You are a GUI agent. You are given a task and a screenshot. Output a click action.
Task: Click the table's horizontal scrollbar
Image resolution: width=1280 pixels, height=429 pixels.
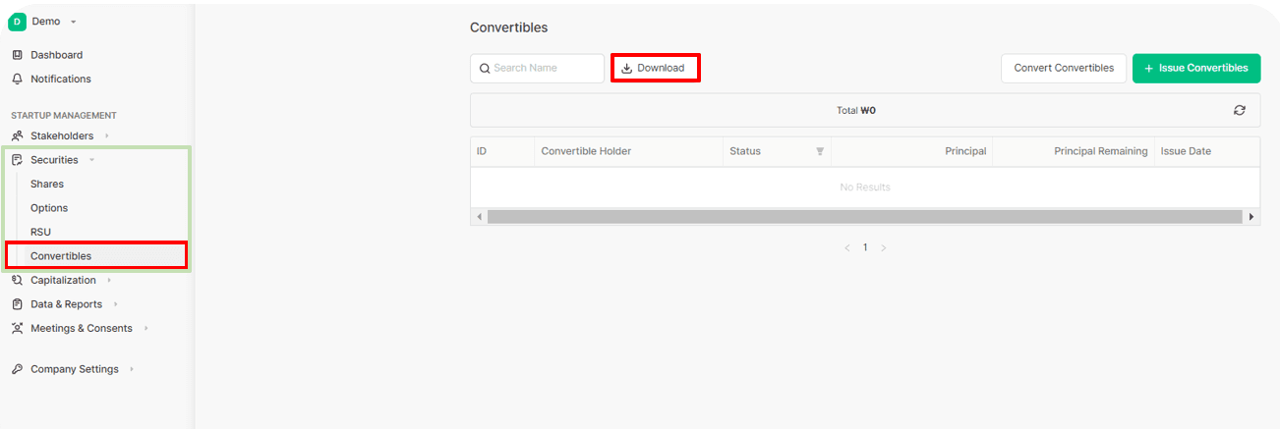coord(865,216)
